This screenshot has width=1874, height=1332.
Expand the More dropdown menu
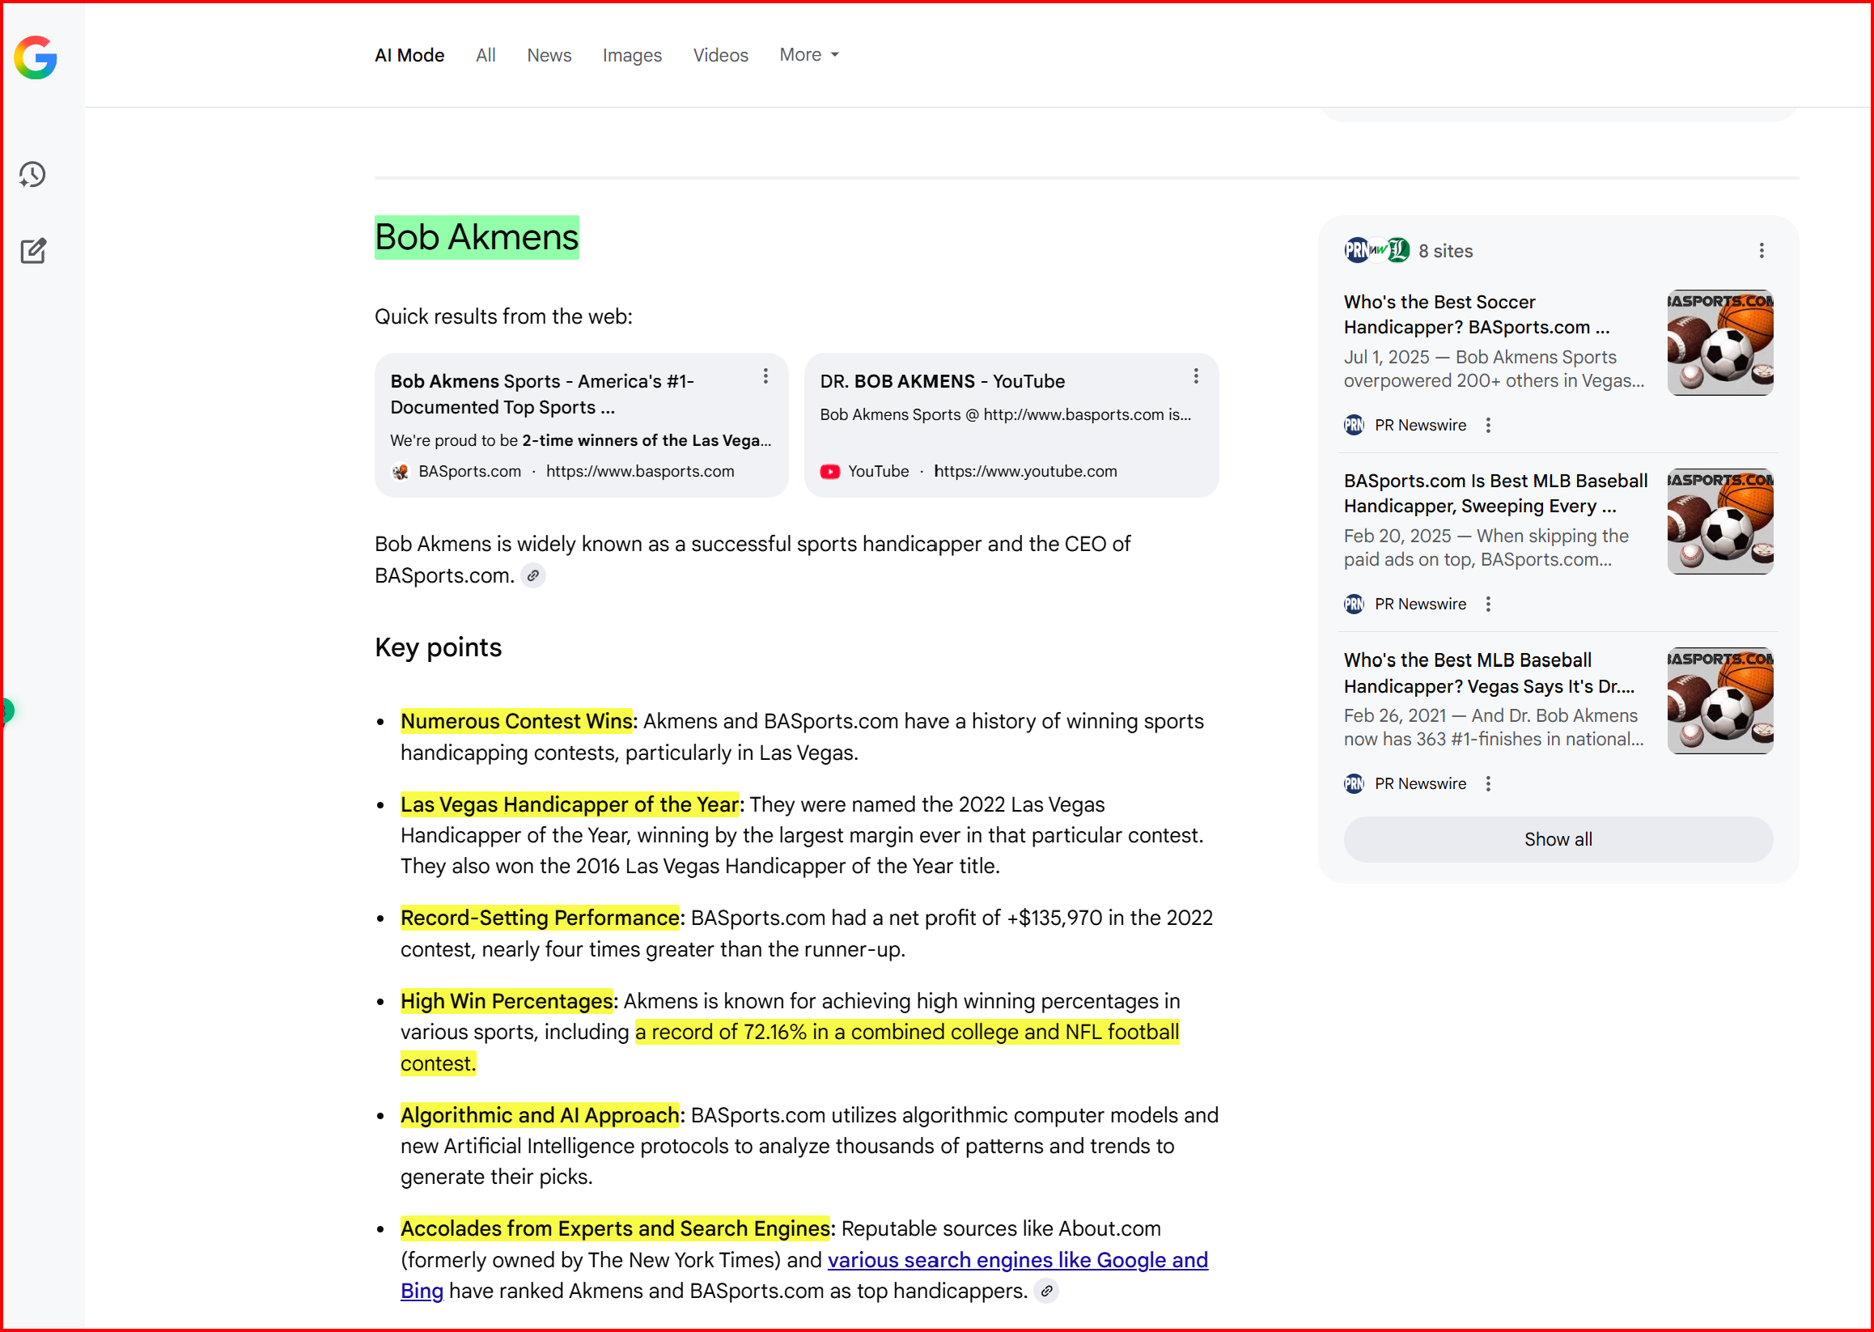808,55
